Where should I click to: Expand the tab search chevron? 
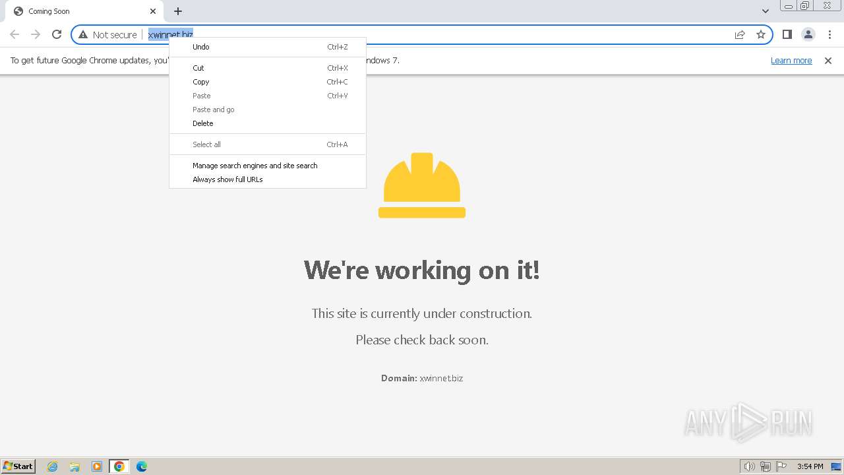pyautogui.click(x=765, y=11)
